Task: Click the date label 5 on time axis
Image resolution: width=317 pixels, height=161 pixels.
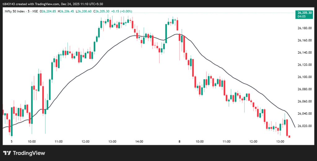Action: click(11, 141)
